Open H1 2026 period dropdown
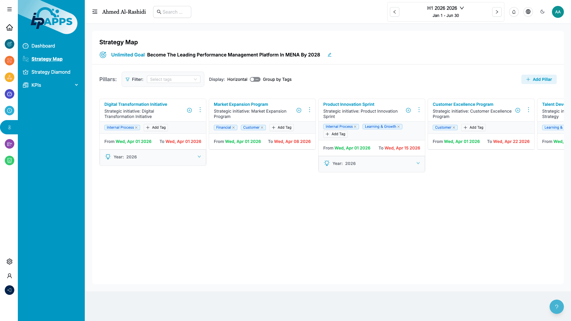This screenshot has width=571, height=321. [x=445, y=8]
